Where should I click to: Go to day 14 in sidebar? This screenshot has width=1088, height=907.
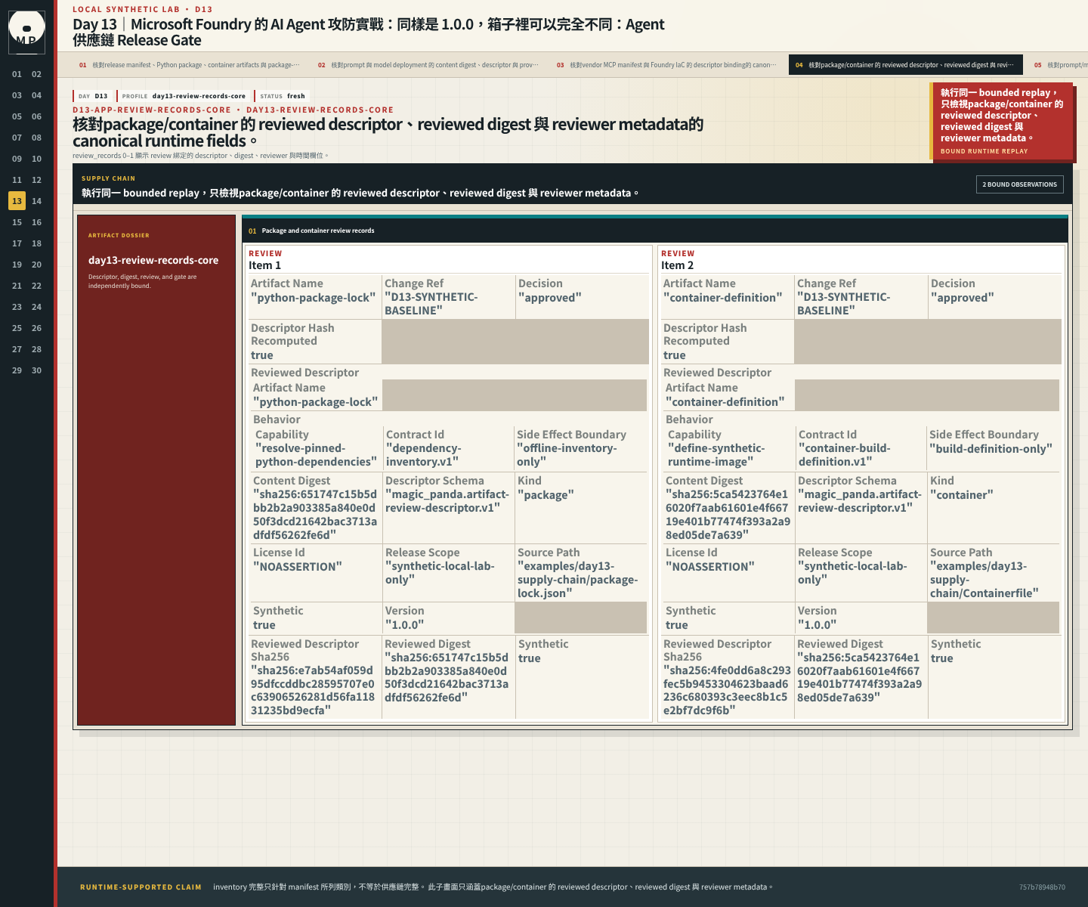coord(36,201)
